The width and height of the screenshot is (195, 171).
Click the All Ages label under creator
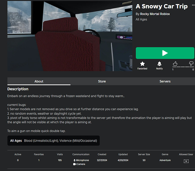click(x=141, y=19)
